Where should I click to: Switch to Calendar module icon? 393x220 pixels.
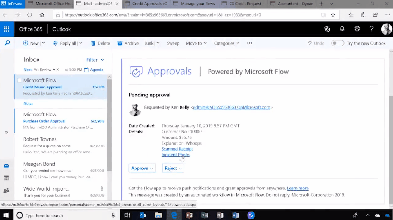coord(6,178)
